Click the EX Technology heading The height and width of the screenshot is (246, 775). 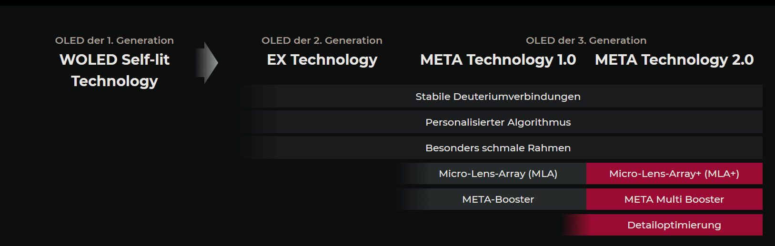(x=322, y=59)
